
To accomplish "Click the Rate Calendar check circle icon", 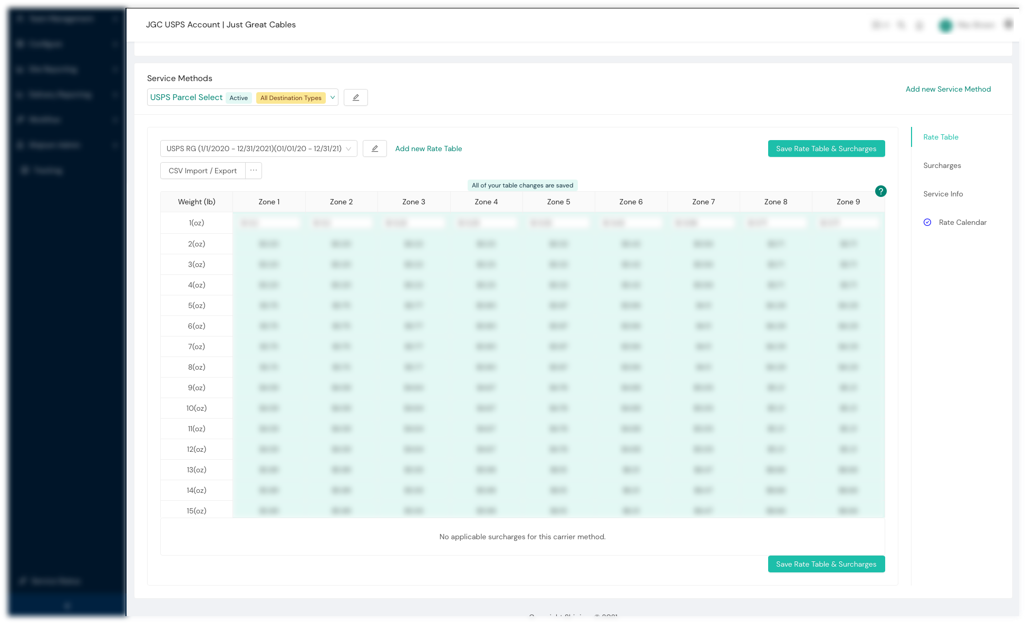I will (927, 222).
